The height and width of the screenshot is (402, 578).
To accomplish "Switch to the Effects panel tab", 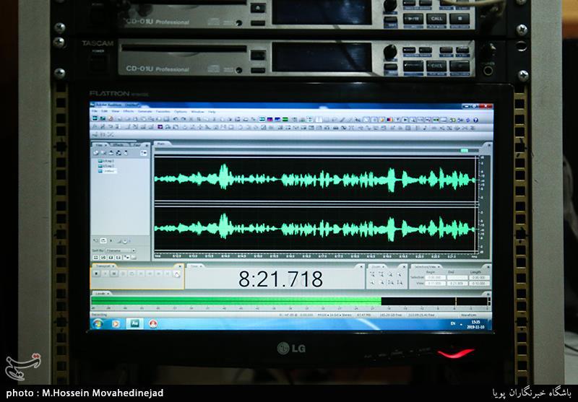I will 118,145.
